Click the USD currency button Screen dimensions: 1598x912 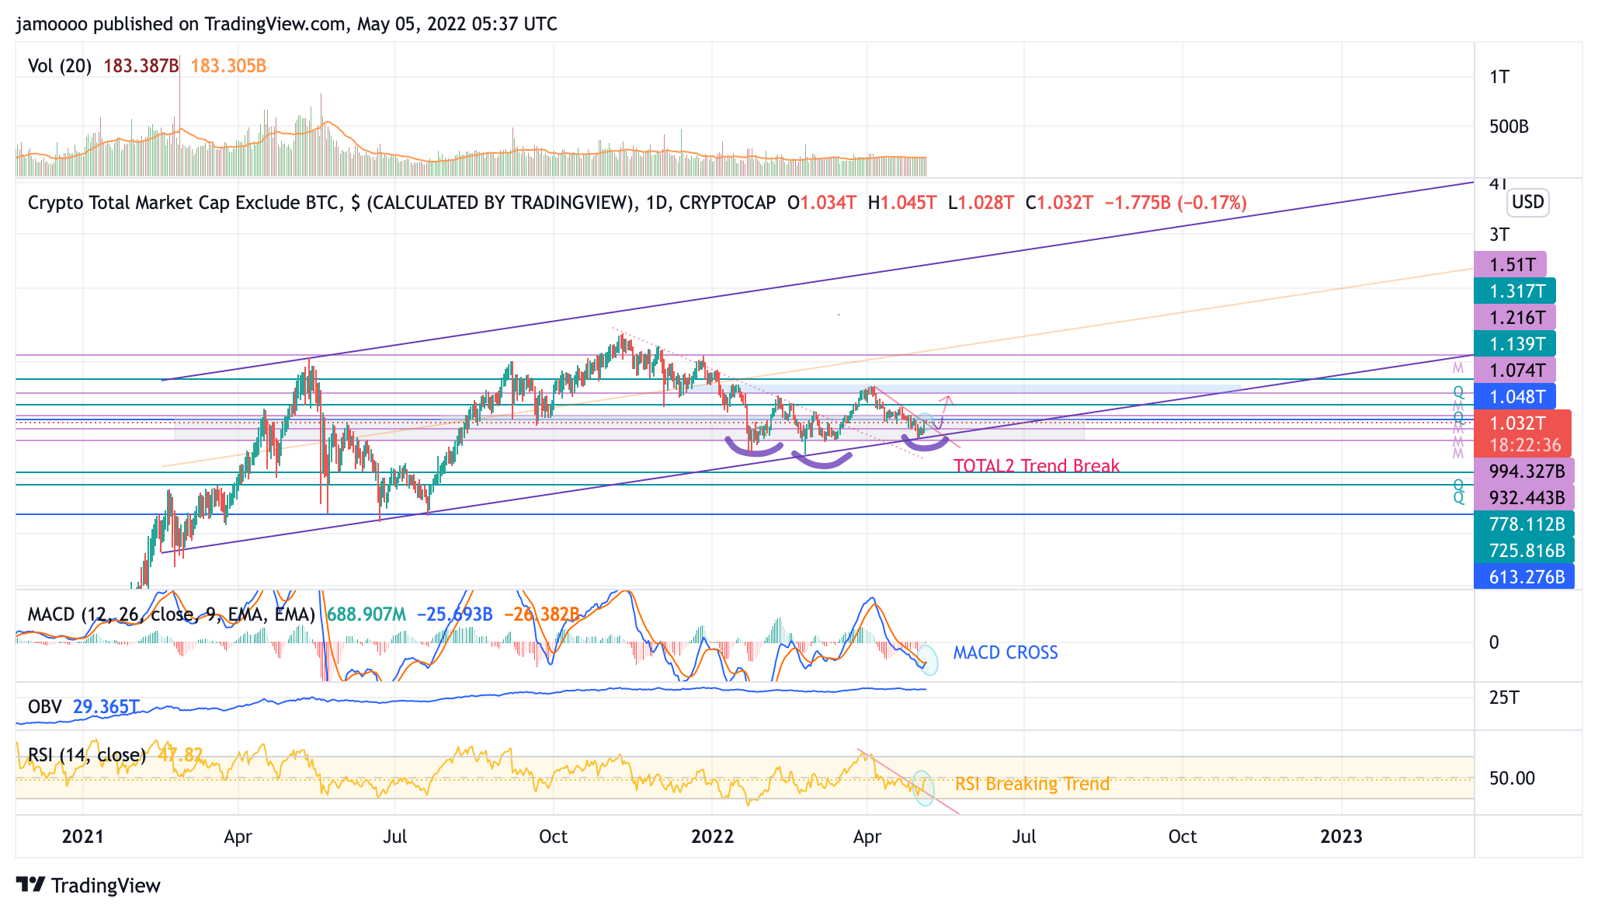[x=1527, y=202]
